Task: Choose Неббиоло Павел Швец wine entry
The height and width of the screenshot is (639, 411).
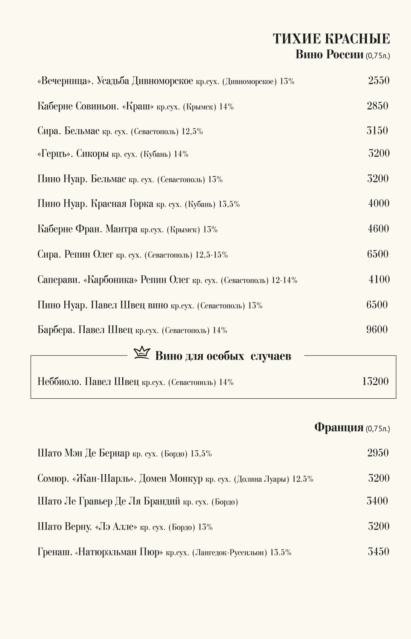Action: pyautogui.click(x=135, y=382)
